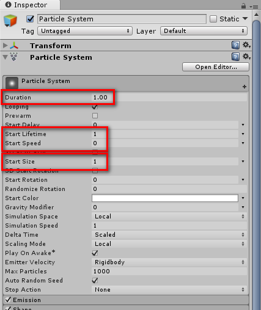
Task: Click the Start Speed value field
Action: tap(165, 143)
